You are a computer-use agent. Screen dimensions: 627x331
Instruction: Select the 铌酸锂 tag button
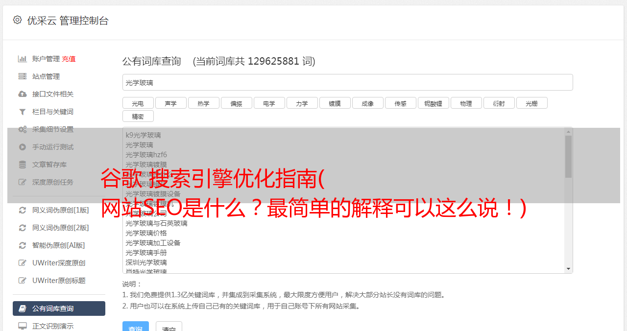coord(433,103)
